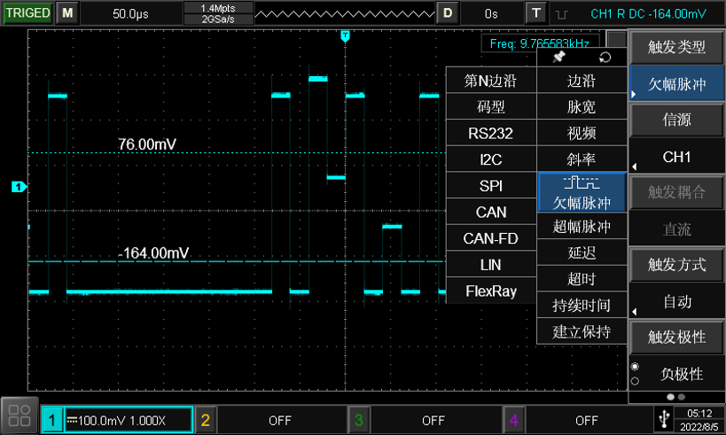Click the D delay icon
Viewport: 726px width, 435px height.
[448, 12]
